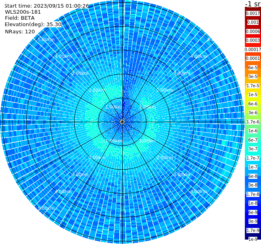Select the 0.0017 colorbar value
Screen dimensions: 261x244
tap(253, 13)
